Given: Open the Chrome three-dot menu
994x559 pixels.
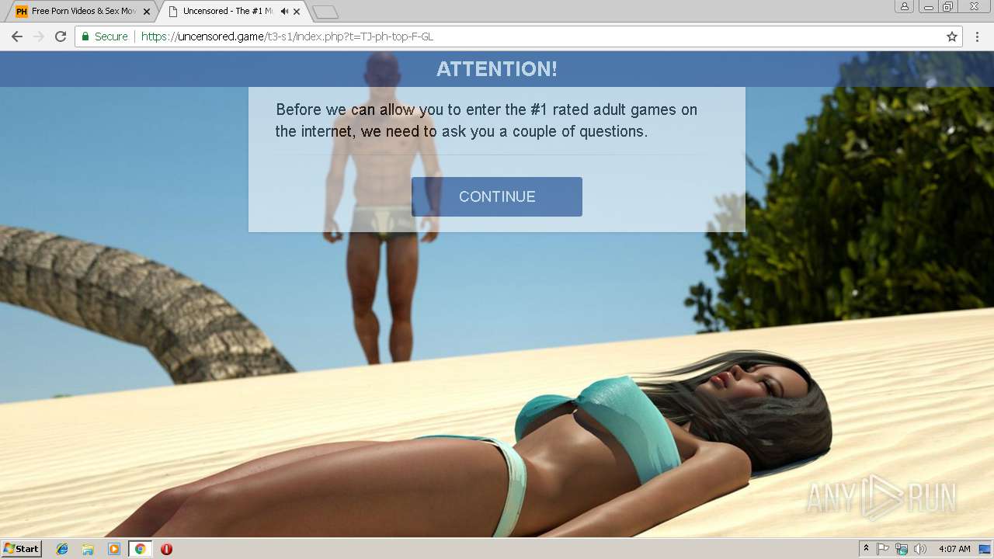Looking at the screenshot, I should tap(978, 36).
